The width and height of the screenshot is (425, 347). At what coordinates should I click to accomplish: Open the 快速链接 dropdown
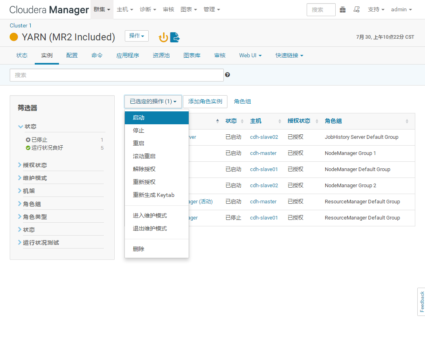coord(290,55)
